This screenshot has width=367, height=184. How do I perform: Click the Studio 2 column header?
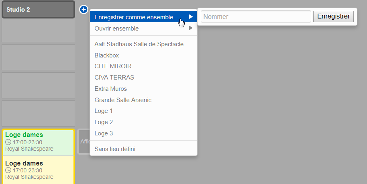[38, 9]
